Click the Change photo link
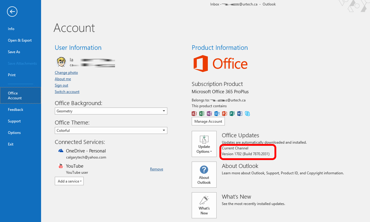Viewport: 370px width, 222px height. (66, 73)
